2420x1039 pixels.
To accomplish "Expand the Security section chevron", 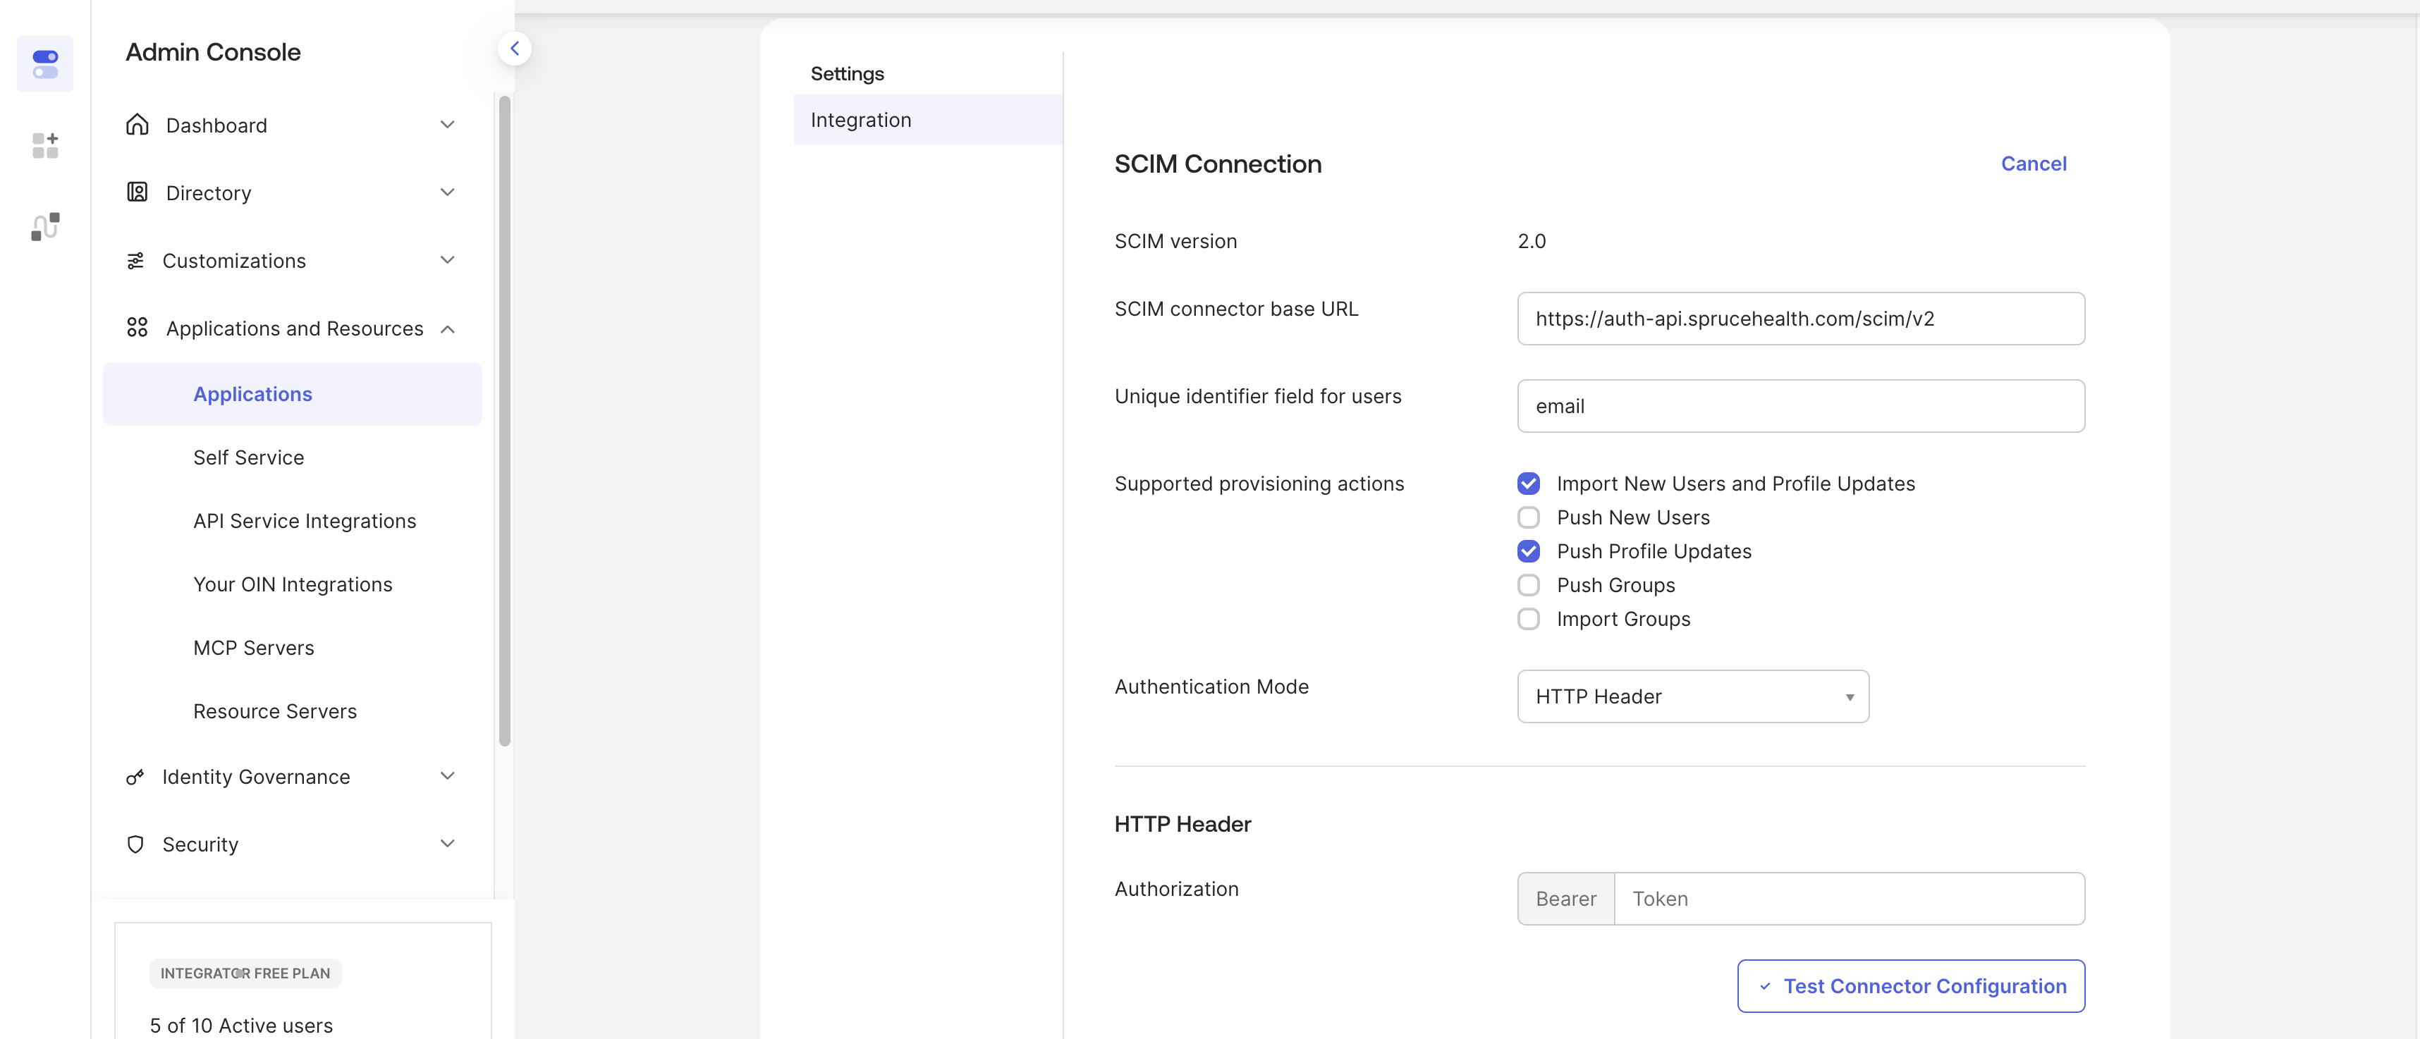I will coord(447,844).
